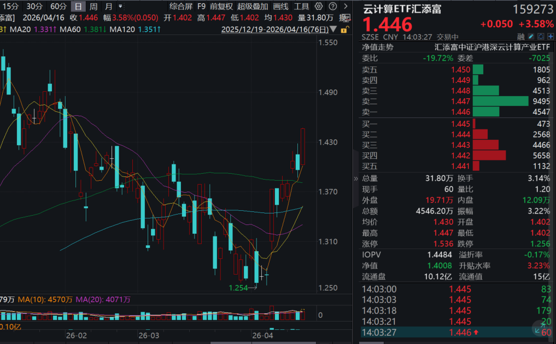Click the right arrow expanding the toolbar
Viewport: 556px width, 344px height.
point(345,7)
